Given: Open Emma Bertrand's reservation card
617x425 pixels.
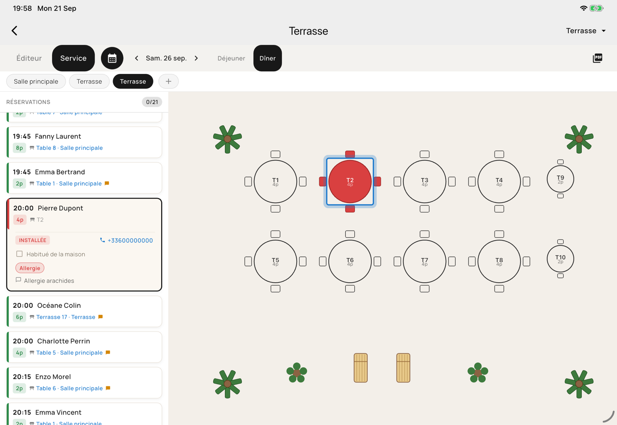Looking at the screenshot, I should tap(84, 178).
